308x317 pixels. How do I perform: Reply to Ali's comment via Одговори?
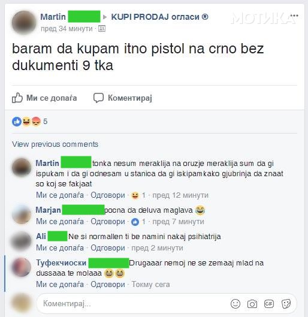click(108, 247)
